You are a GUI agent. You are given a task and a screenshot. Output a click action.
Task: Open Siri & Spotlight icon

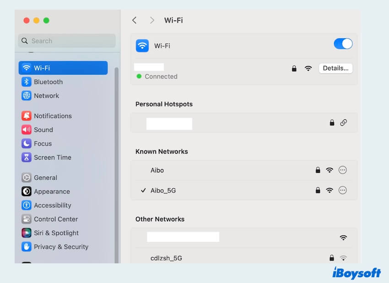(27, 233)
